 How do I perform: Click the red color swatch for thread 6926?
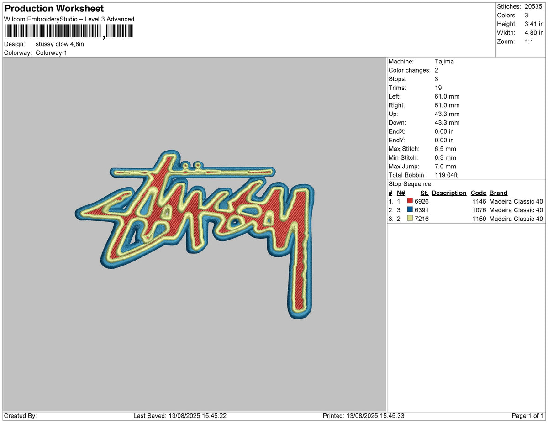coord(410,201)
